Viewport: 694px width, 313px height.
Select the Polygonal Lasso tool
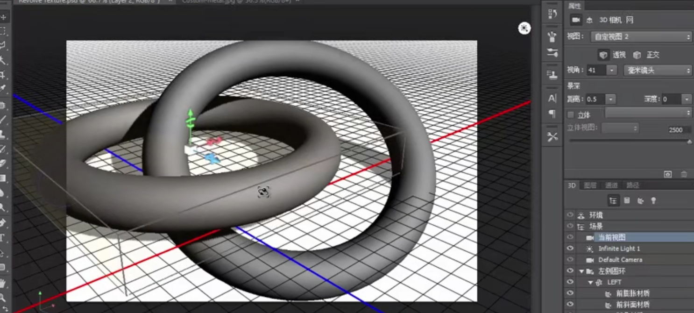[3, 45]
